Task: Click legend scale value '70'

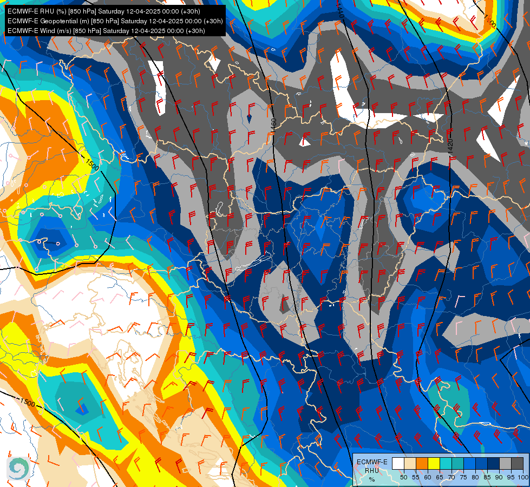Action: point(452,477)
